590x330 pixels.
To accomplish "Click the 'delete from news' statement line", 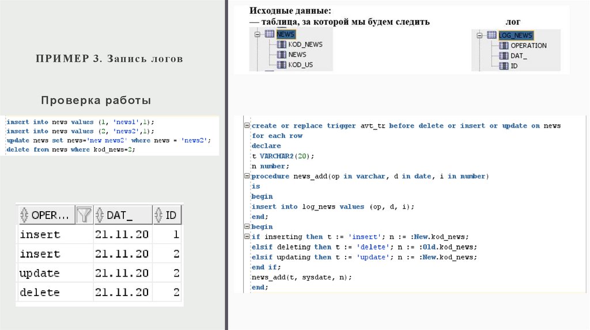I will 70,149.
